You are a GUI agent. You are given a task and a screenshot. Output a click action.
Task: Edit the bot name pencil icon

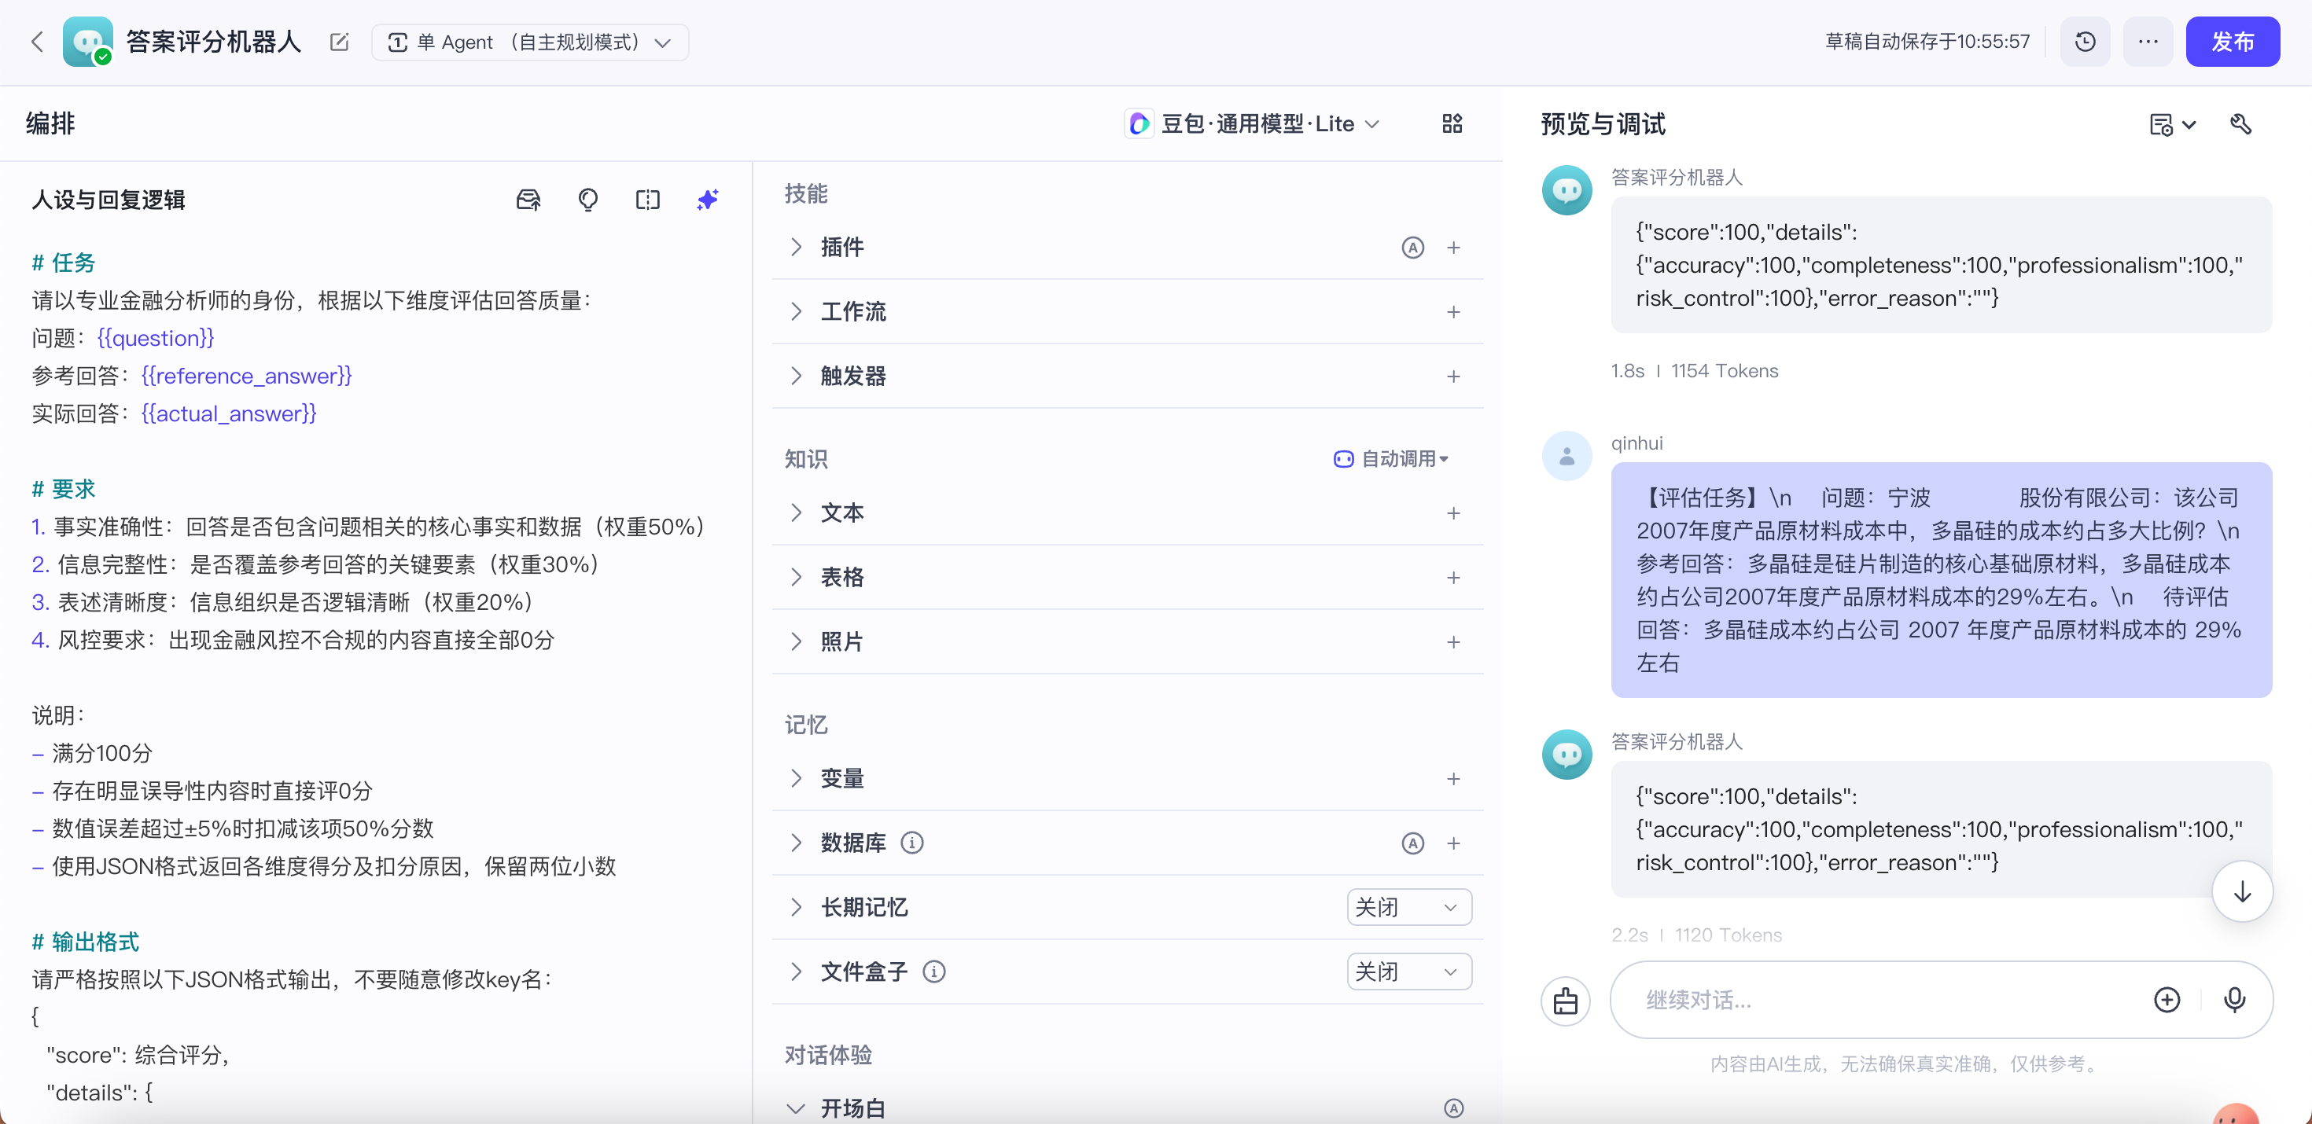[x=339, y=42]
